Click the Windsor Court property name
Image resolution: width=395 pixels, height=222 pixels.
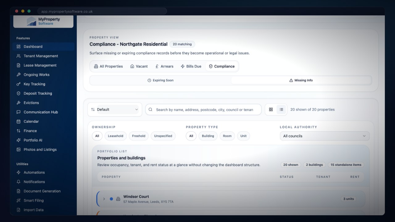click(x=136, y=196)
